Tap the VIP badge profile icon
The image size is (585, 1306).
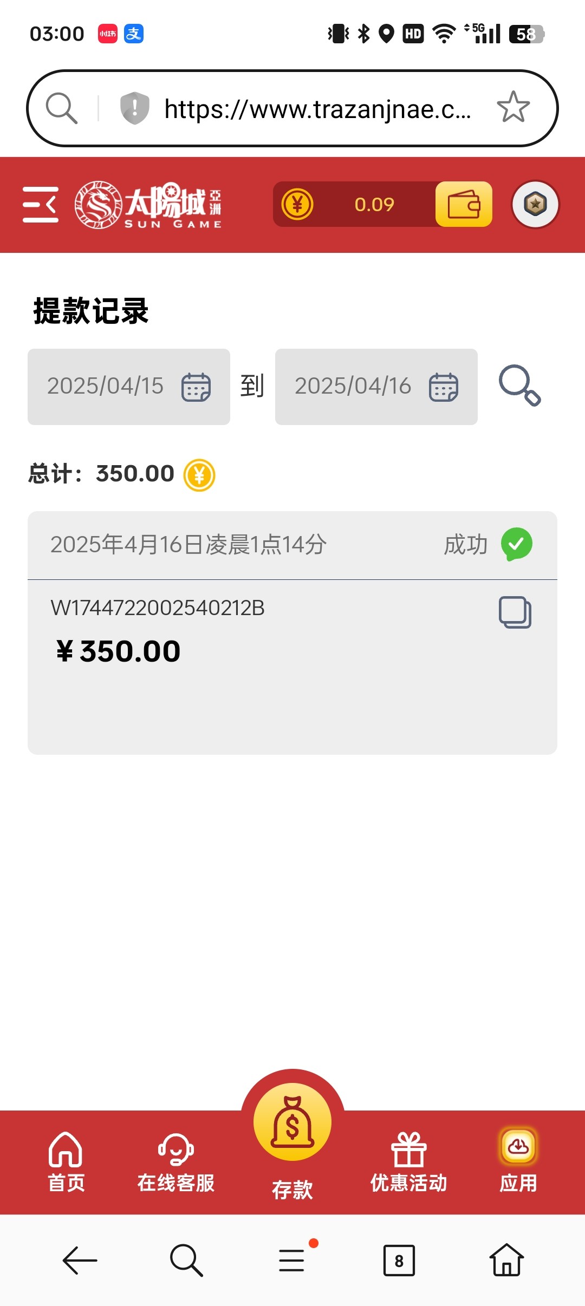(x=535, y=204)
